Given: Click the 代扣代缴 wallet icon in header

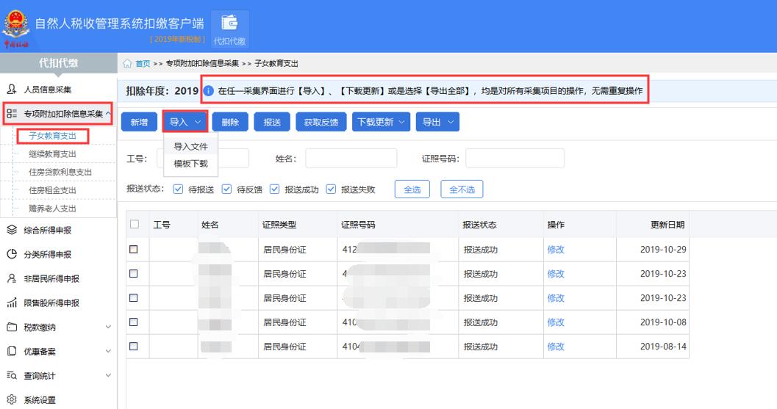Looking at the screenshot, I should pos(229,23).
